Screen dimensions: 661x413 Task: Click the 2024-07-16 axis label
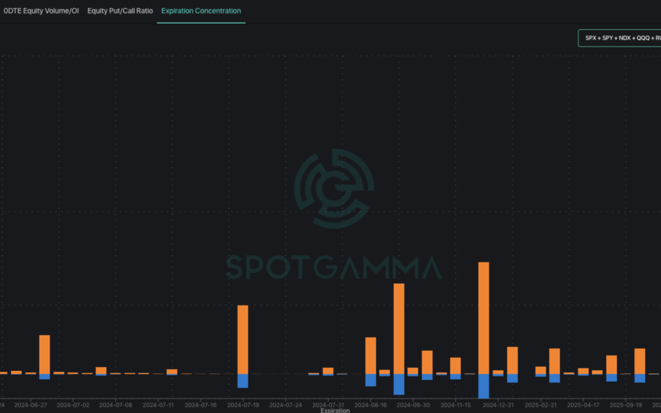[201, 405]
